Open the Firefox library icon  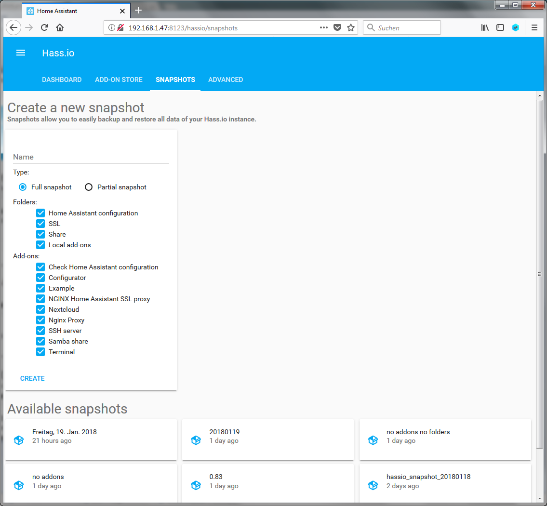485,27
